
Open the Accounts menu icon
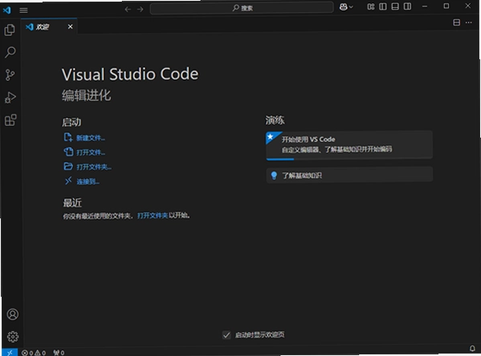click(13, 314)
